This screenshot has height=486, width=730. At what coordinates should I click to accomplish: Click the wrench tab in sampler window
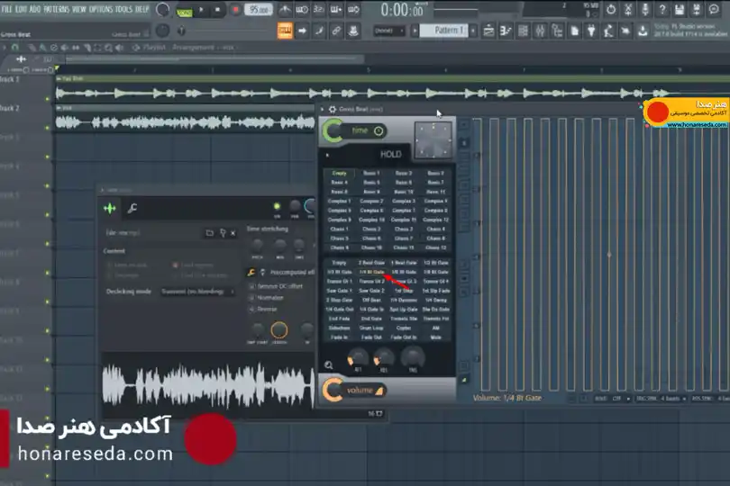click(x=132, y=209)
